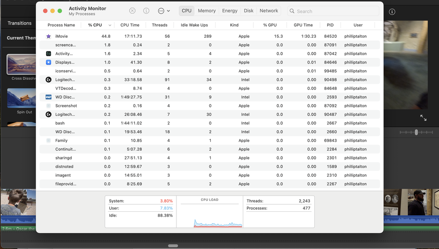Screen dimensions: 439x249
Task: Click the iMovie star app icon
Action: point(48,36)
